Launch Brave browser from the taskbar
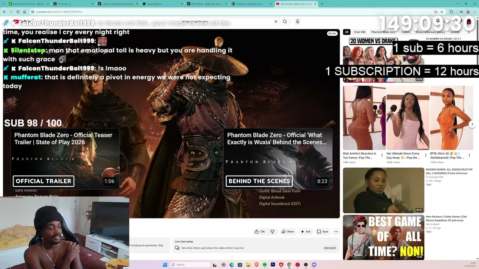This screenshot has height=269, width=479. (256, 265)
